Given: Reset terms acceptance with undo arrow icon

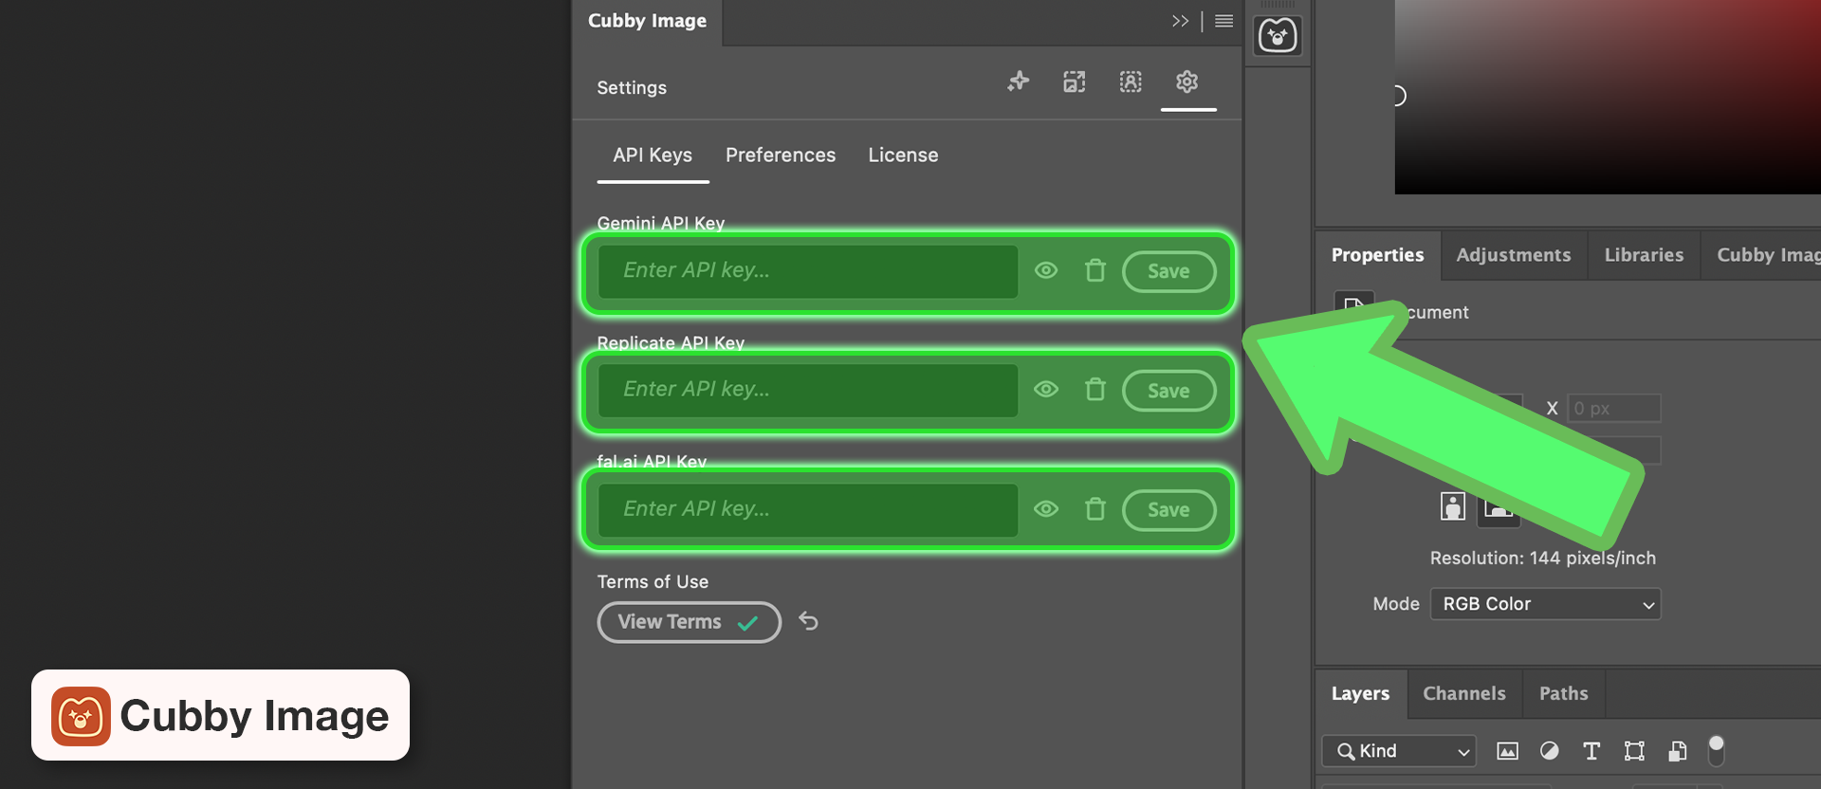Looking at the screenshot, I should pyautogui.click(x=808, y=621).
